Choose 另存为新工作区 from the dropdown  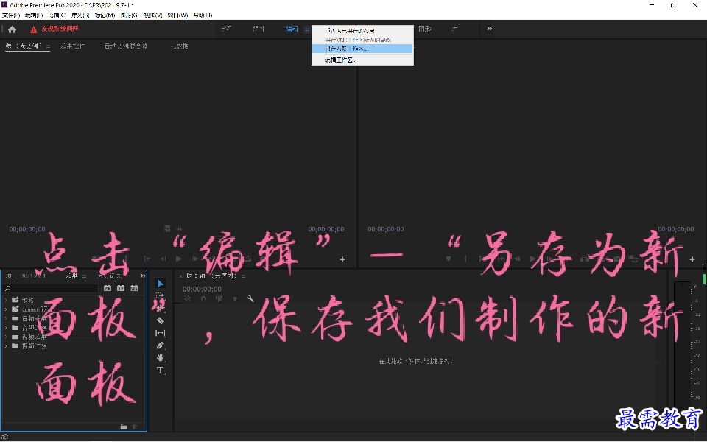[362, 49]
